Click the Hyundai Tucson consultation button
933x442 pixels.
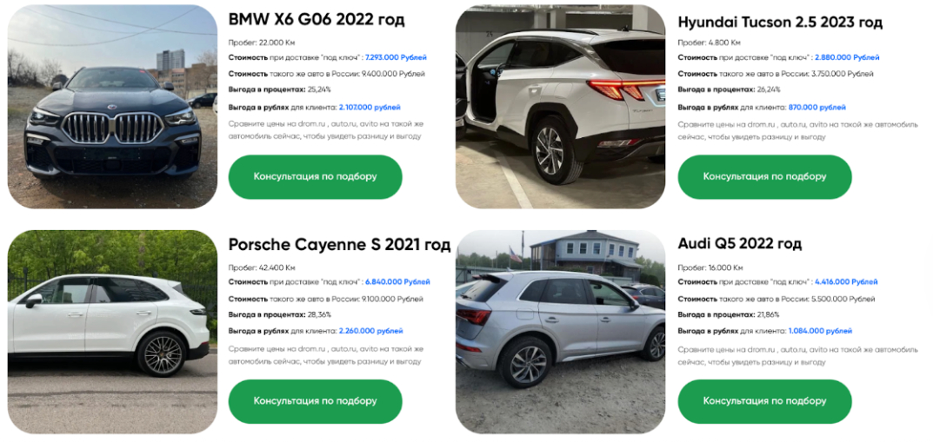[x=764, y=177]
